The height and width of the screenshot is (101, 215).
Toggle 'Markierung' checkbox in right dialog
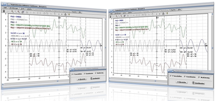coord(199,77)
